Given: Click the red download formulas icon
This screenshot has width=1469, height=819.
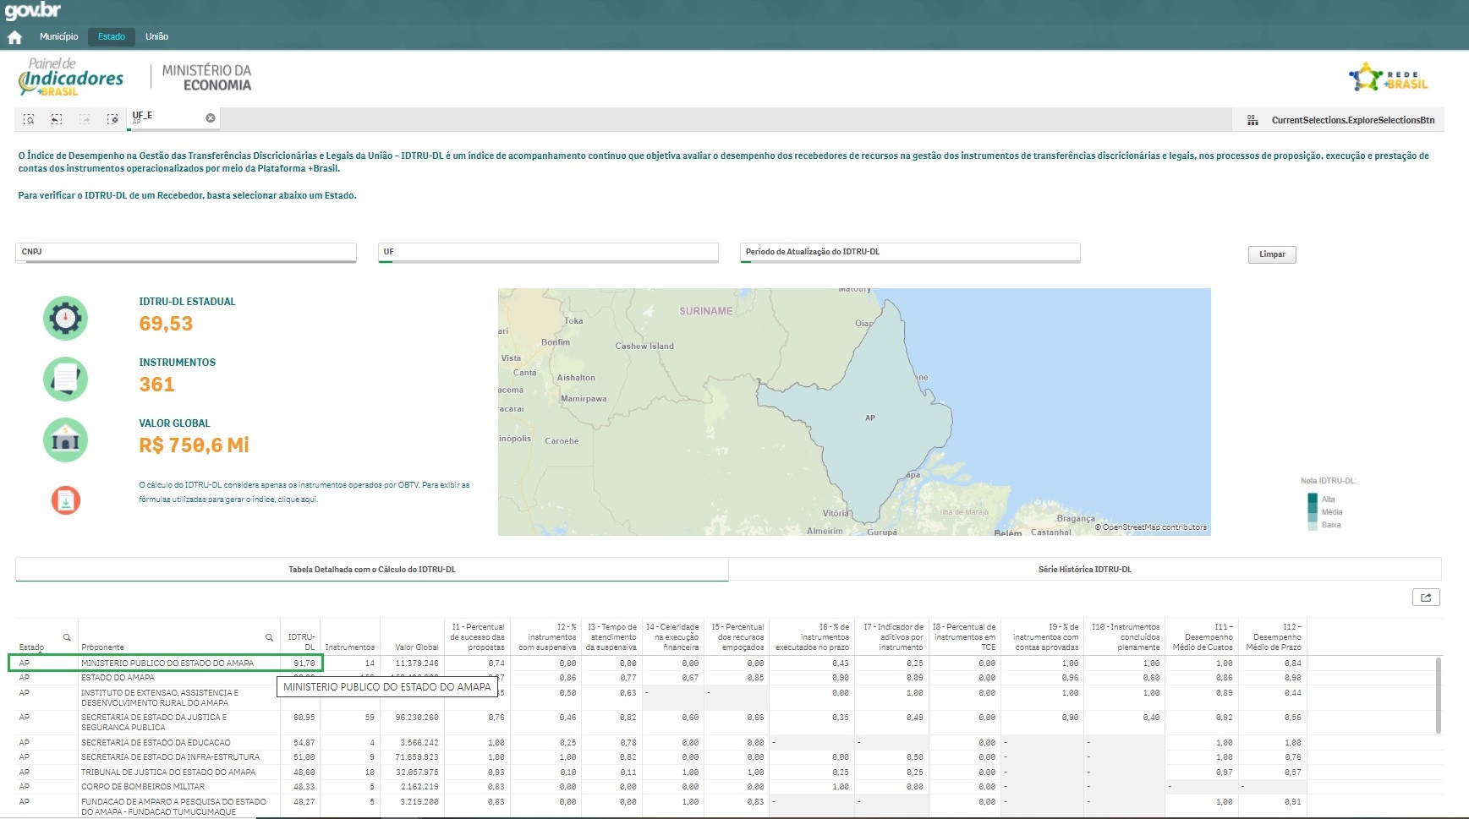Looking at the screenshot, I should [x=65, y=500].
